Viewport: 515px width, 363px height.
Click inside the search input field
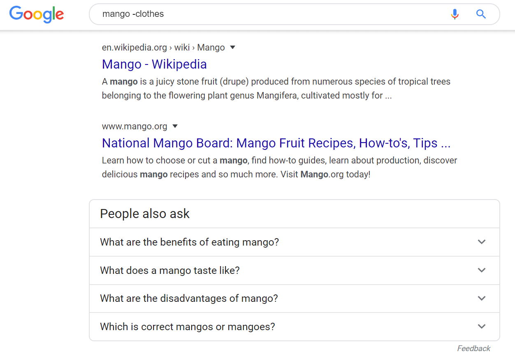pyautogui.click(x=247, y=14)
